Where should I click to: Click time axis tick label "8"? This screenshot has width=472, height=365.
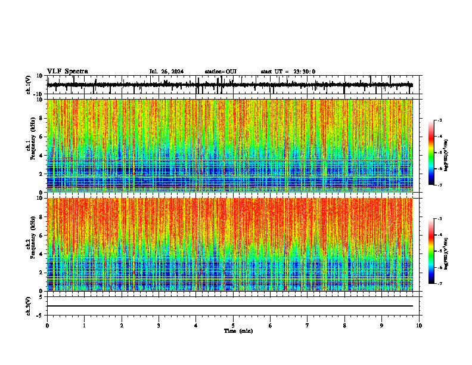(x=344, y=326)
